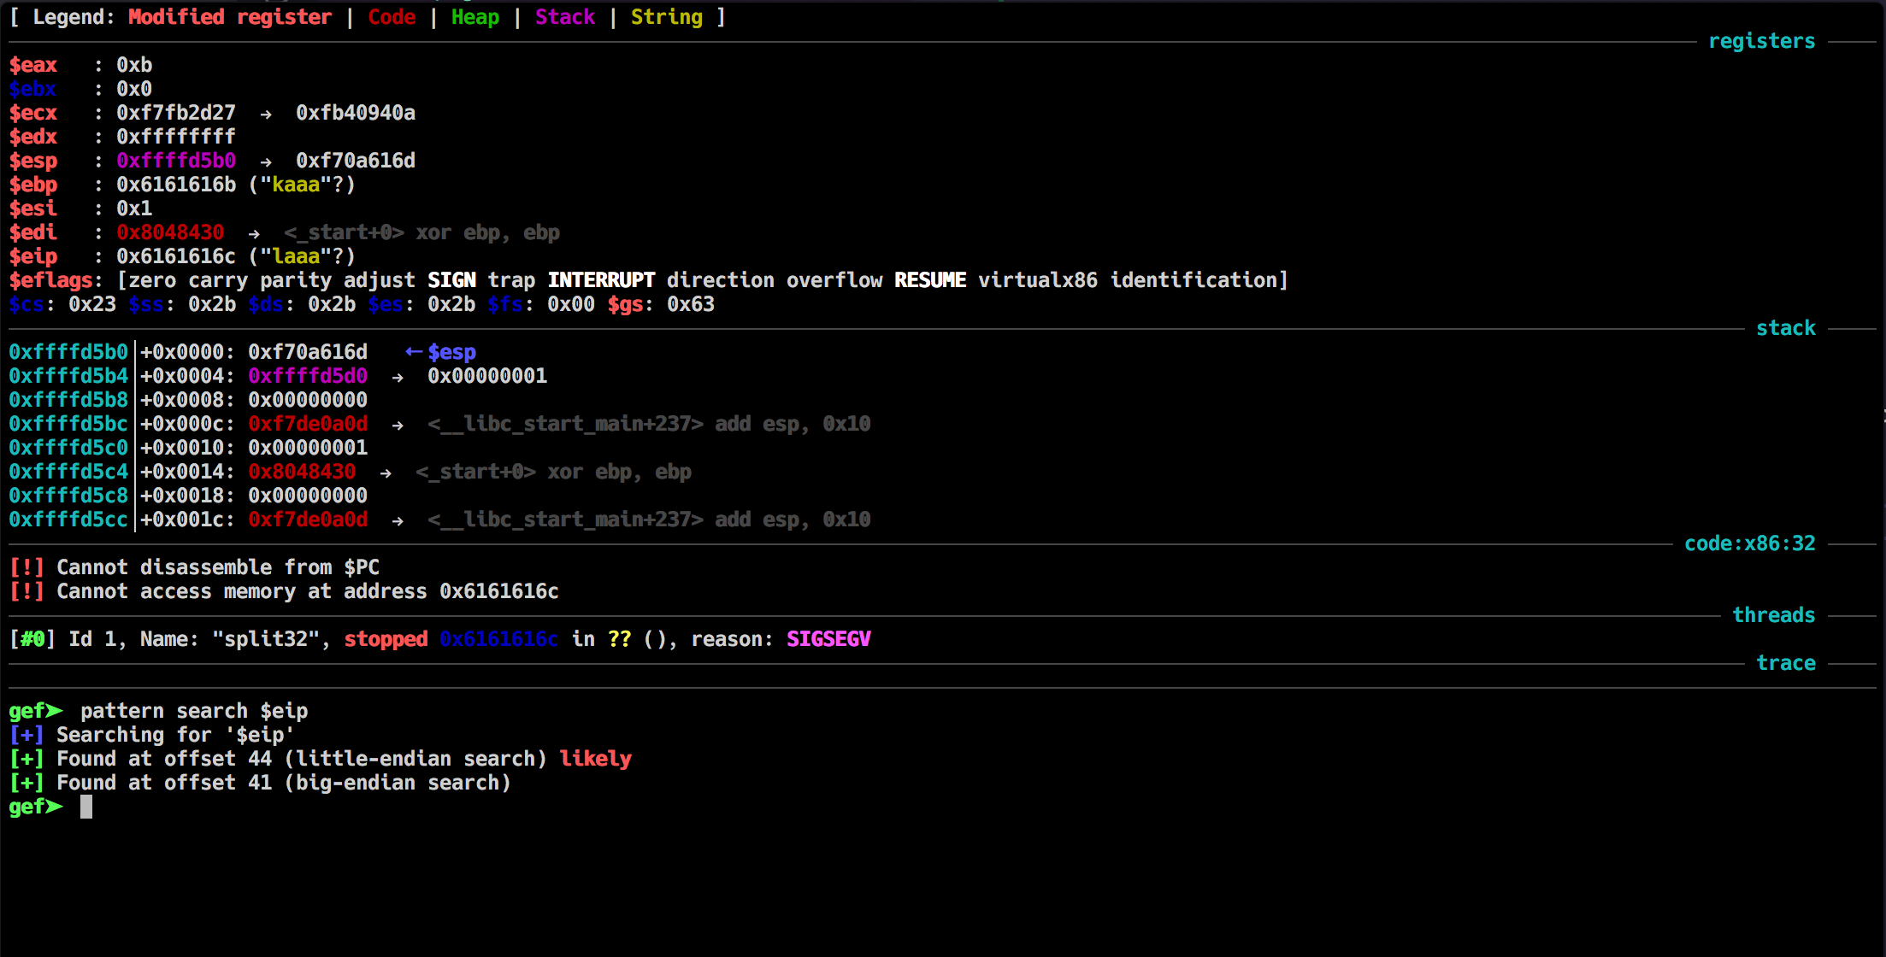This screenshot has height=957, width=1886.
Task: Click the blue stopped address 0x6161616c
Action: pos(498,639)
